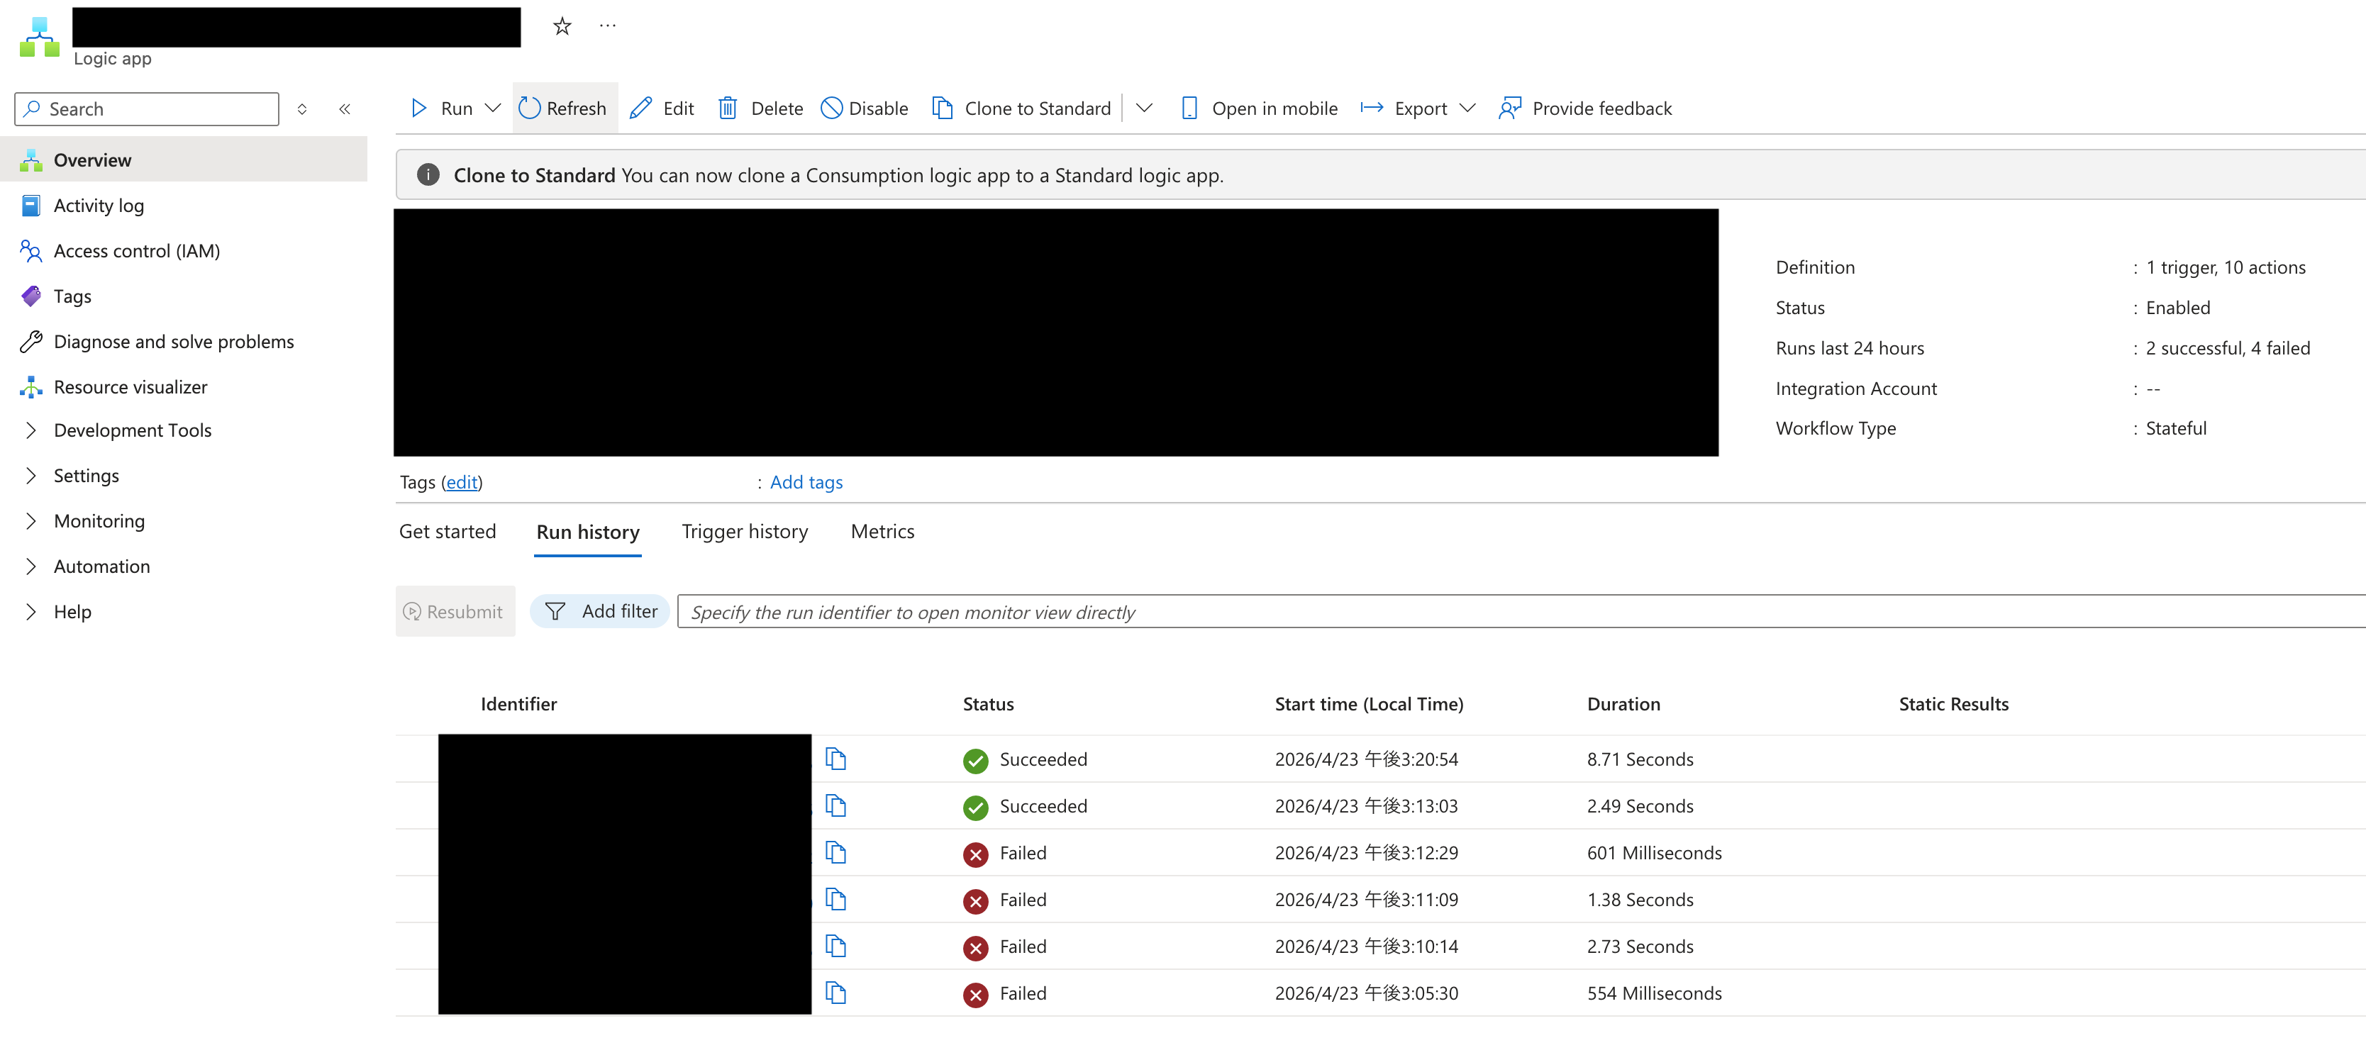Click Succeeded status of 2.49 Seconds run
2366x1055 pixels.
click(x=1025, y=806)
